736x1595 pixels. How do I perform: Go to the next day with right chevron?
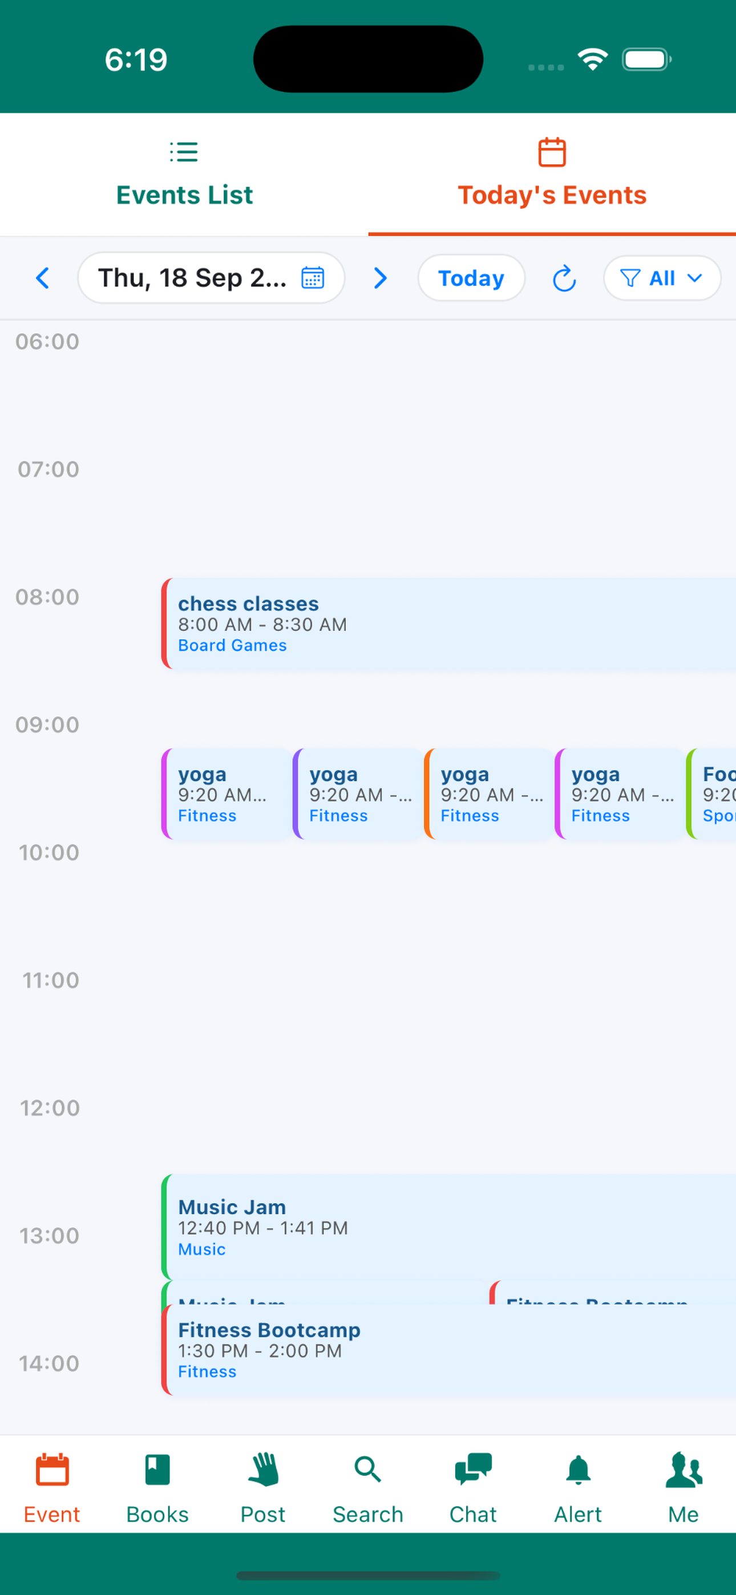[x=381, y=278]
